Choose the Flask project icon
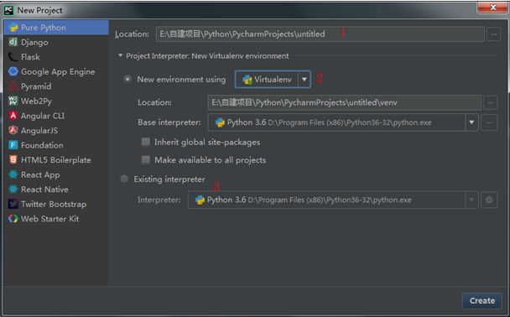Viewport: 510px width, 317px height. 13,56
